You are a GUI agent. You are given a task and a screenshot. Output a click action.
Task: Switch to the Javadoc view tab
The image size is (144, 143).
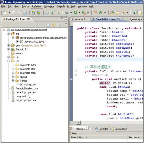pyautogui.click(x=102, y=129)
